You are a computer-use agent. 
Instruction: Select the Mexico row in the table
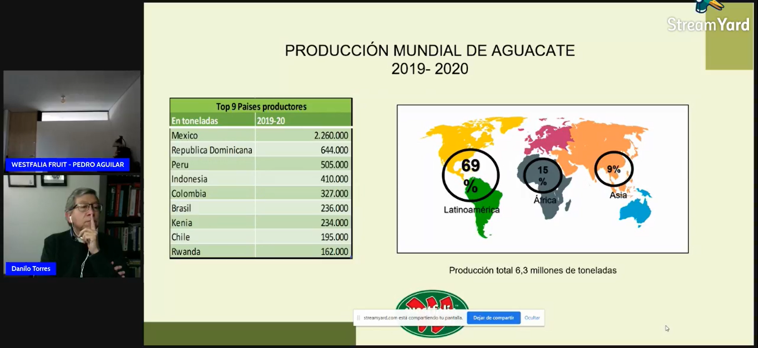coord(261,135)
